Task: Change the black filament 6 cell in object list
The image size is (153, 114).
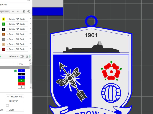Action: tap(21, 74)
